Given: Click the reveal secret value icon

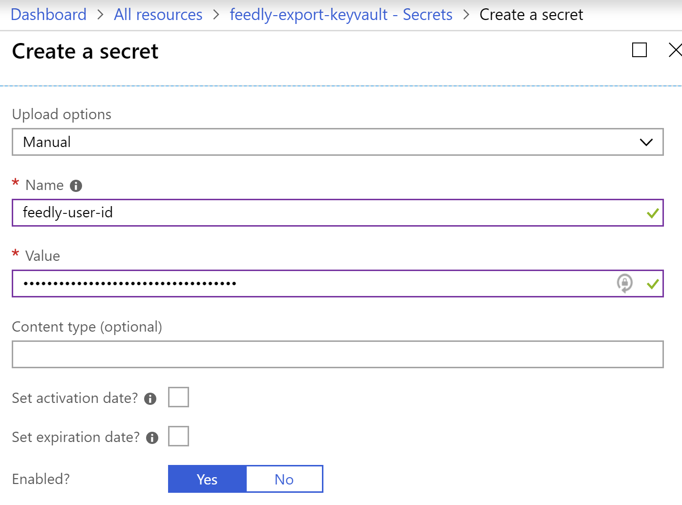Looking at the screenshot, I should (x=625, y=283).
